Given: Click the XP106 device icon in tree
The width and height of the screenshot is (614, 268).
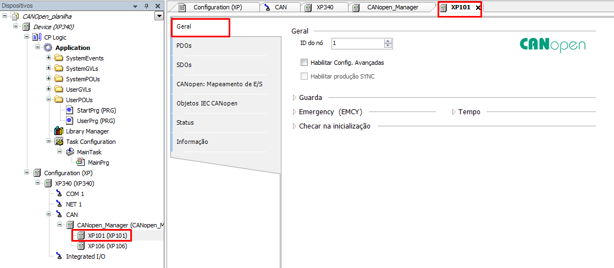Looking at the screenshot, I should 81,246.
